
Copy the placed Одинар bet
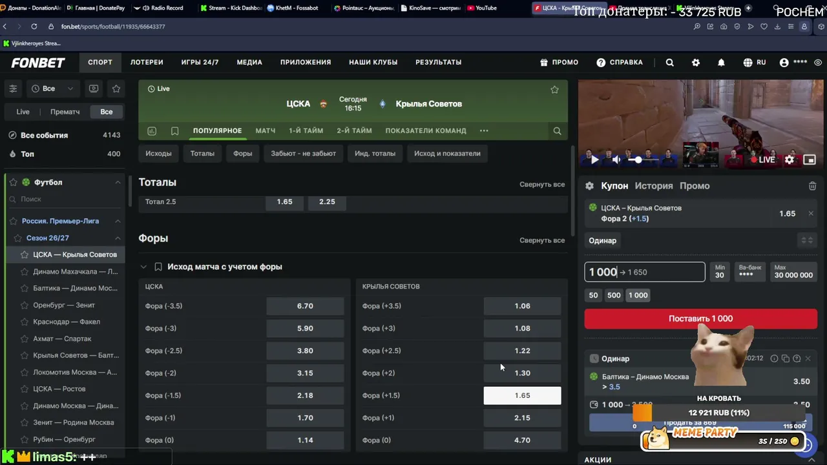tap(786, 358)
